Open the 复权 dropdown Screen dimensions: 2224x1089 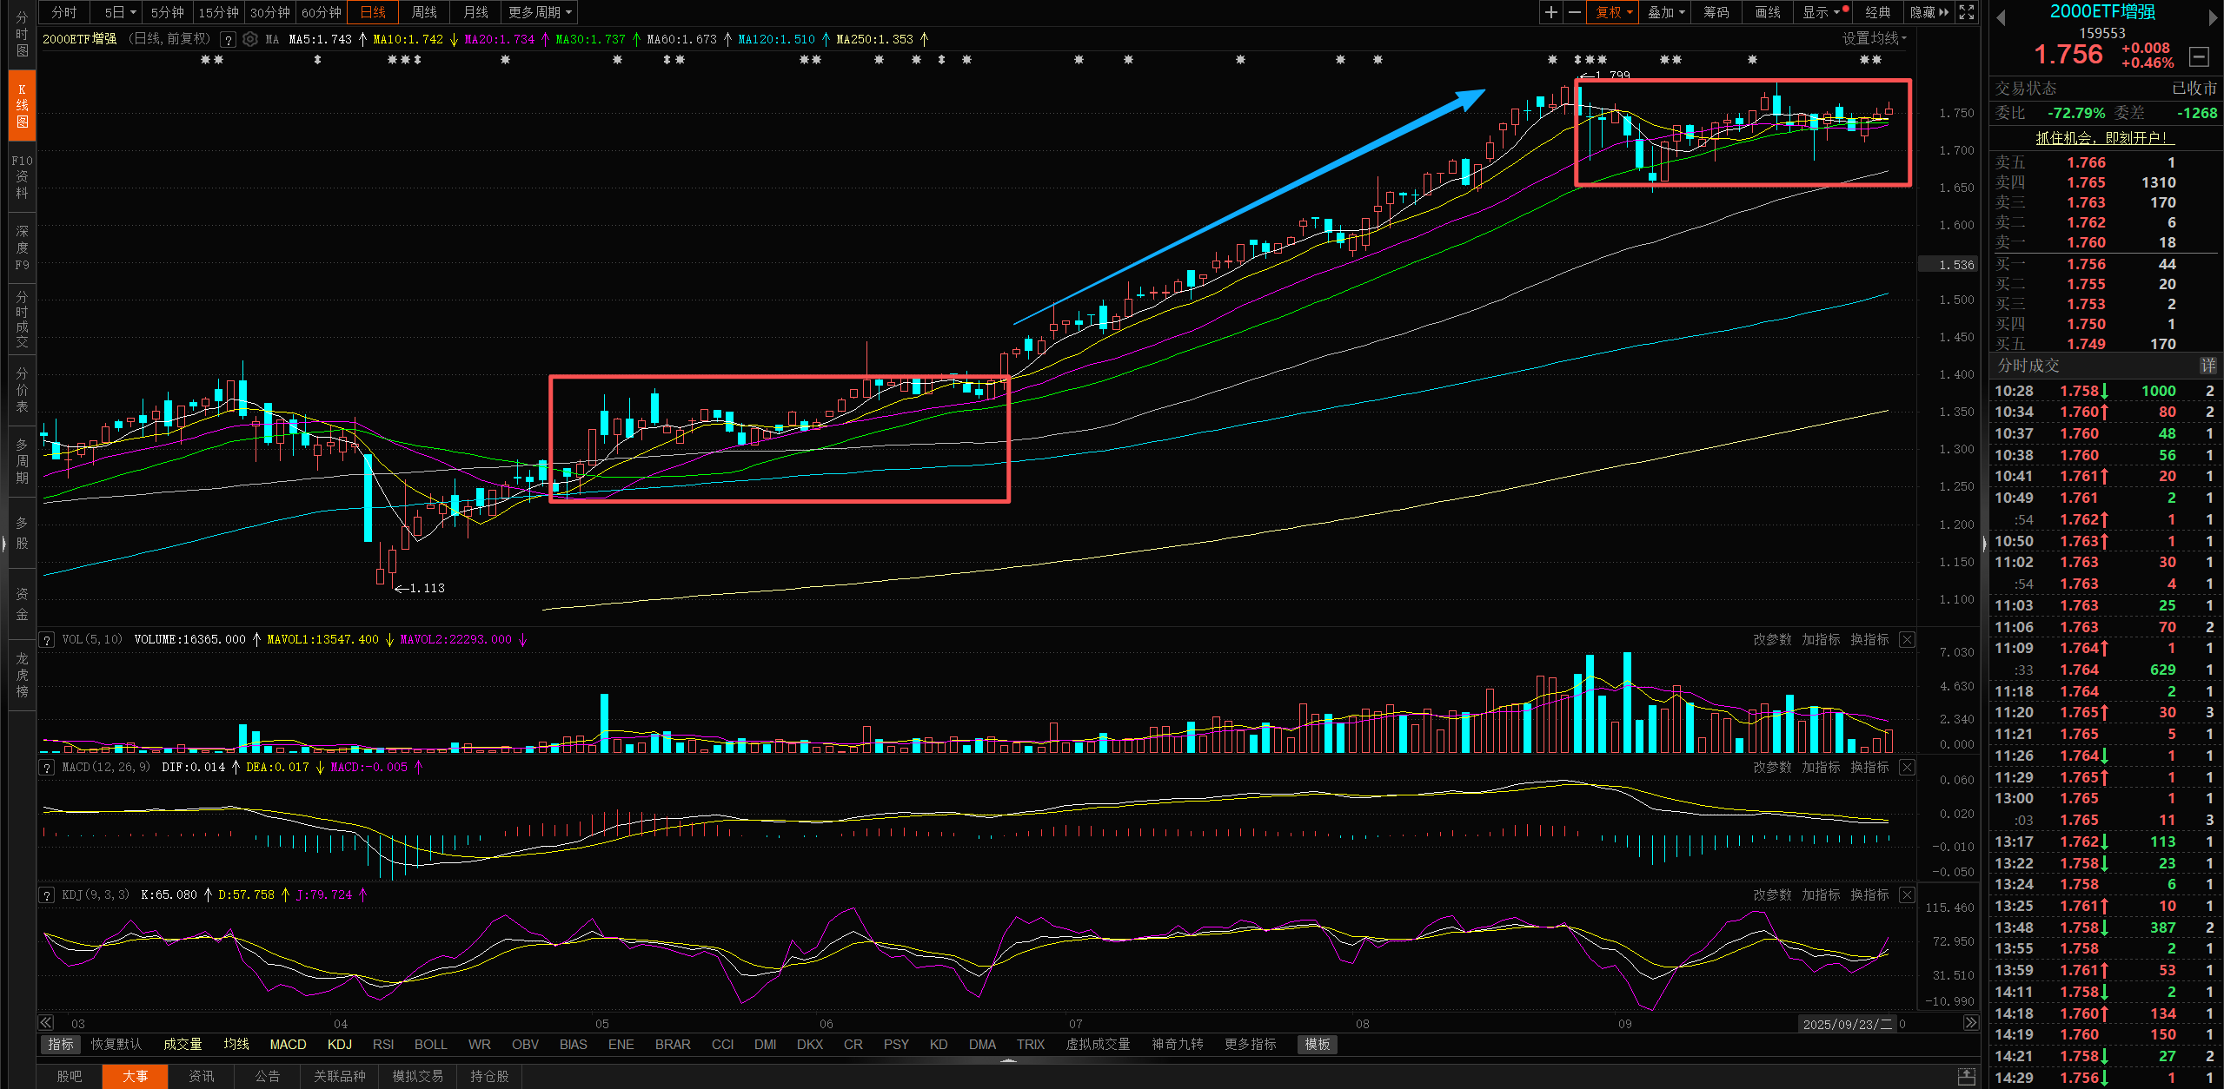click(1614, 12)
